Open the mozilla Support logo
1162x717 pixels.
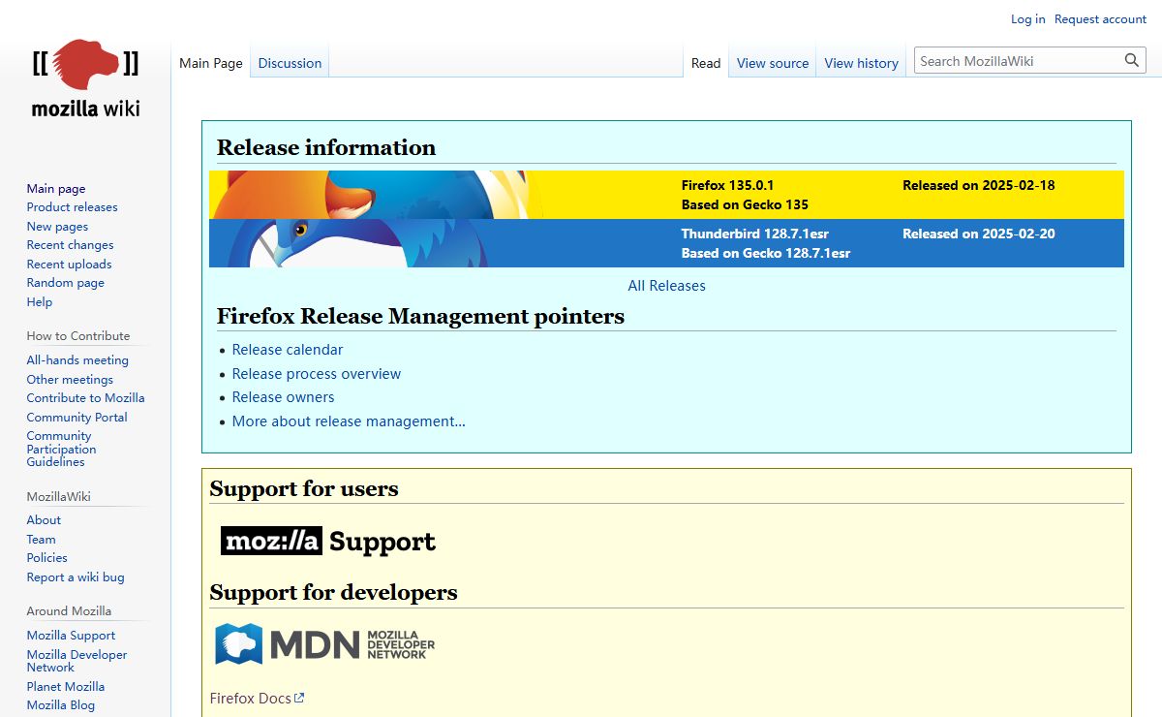point(328,541)
